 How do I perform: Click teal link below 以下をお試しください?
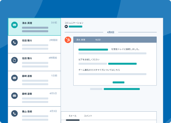pos(122,64)
